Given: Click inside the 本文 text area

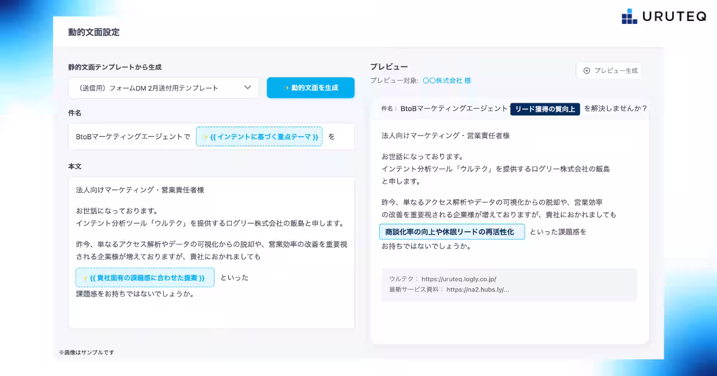Looking at the screenshot, I should tap(211, 252).
